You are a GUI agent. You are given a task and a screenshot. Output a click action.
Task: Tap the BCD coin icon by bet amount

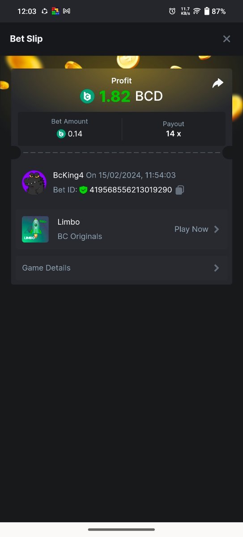coord(61,133)
